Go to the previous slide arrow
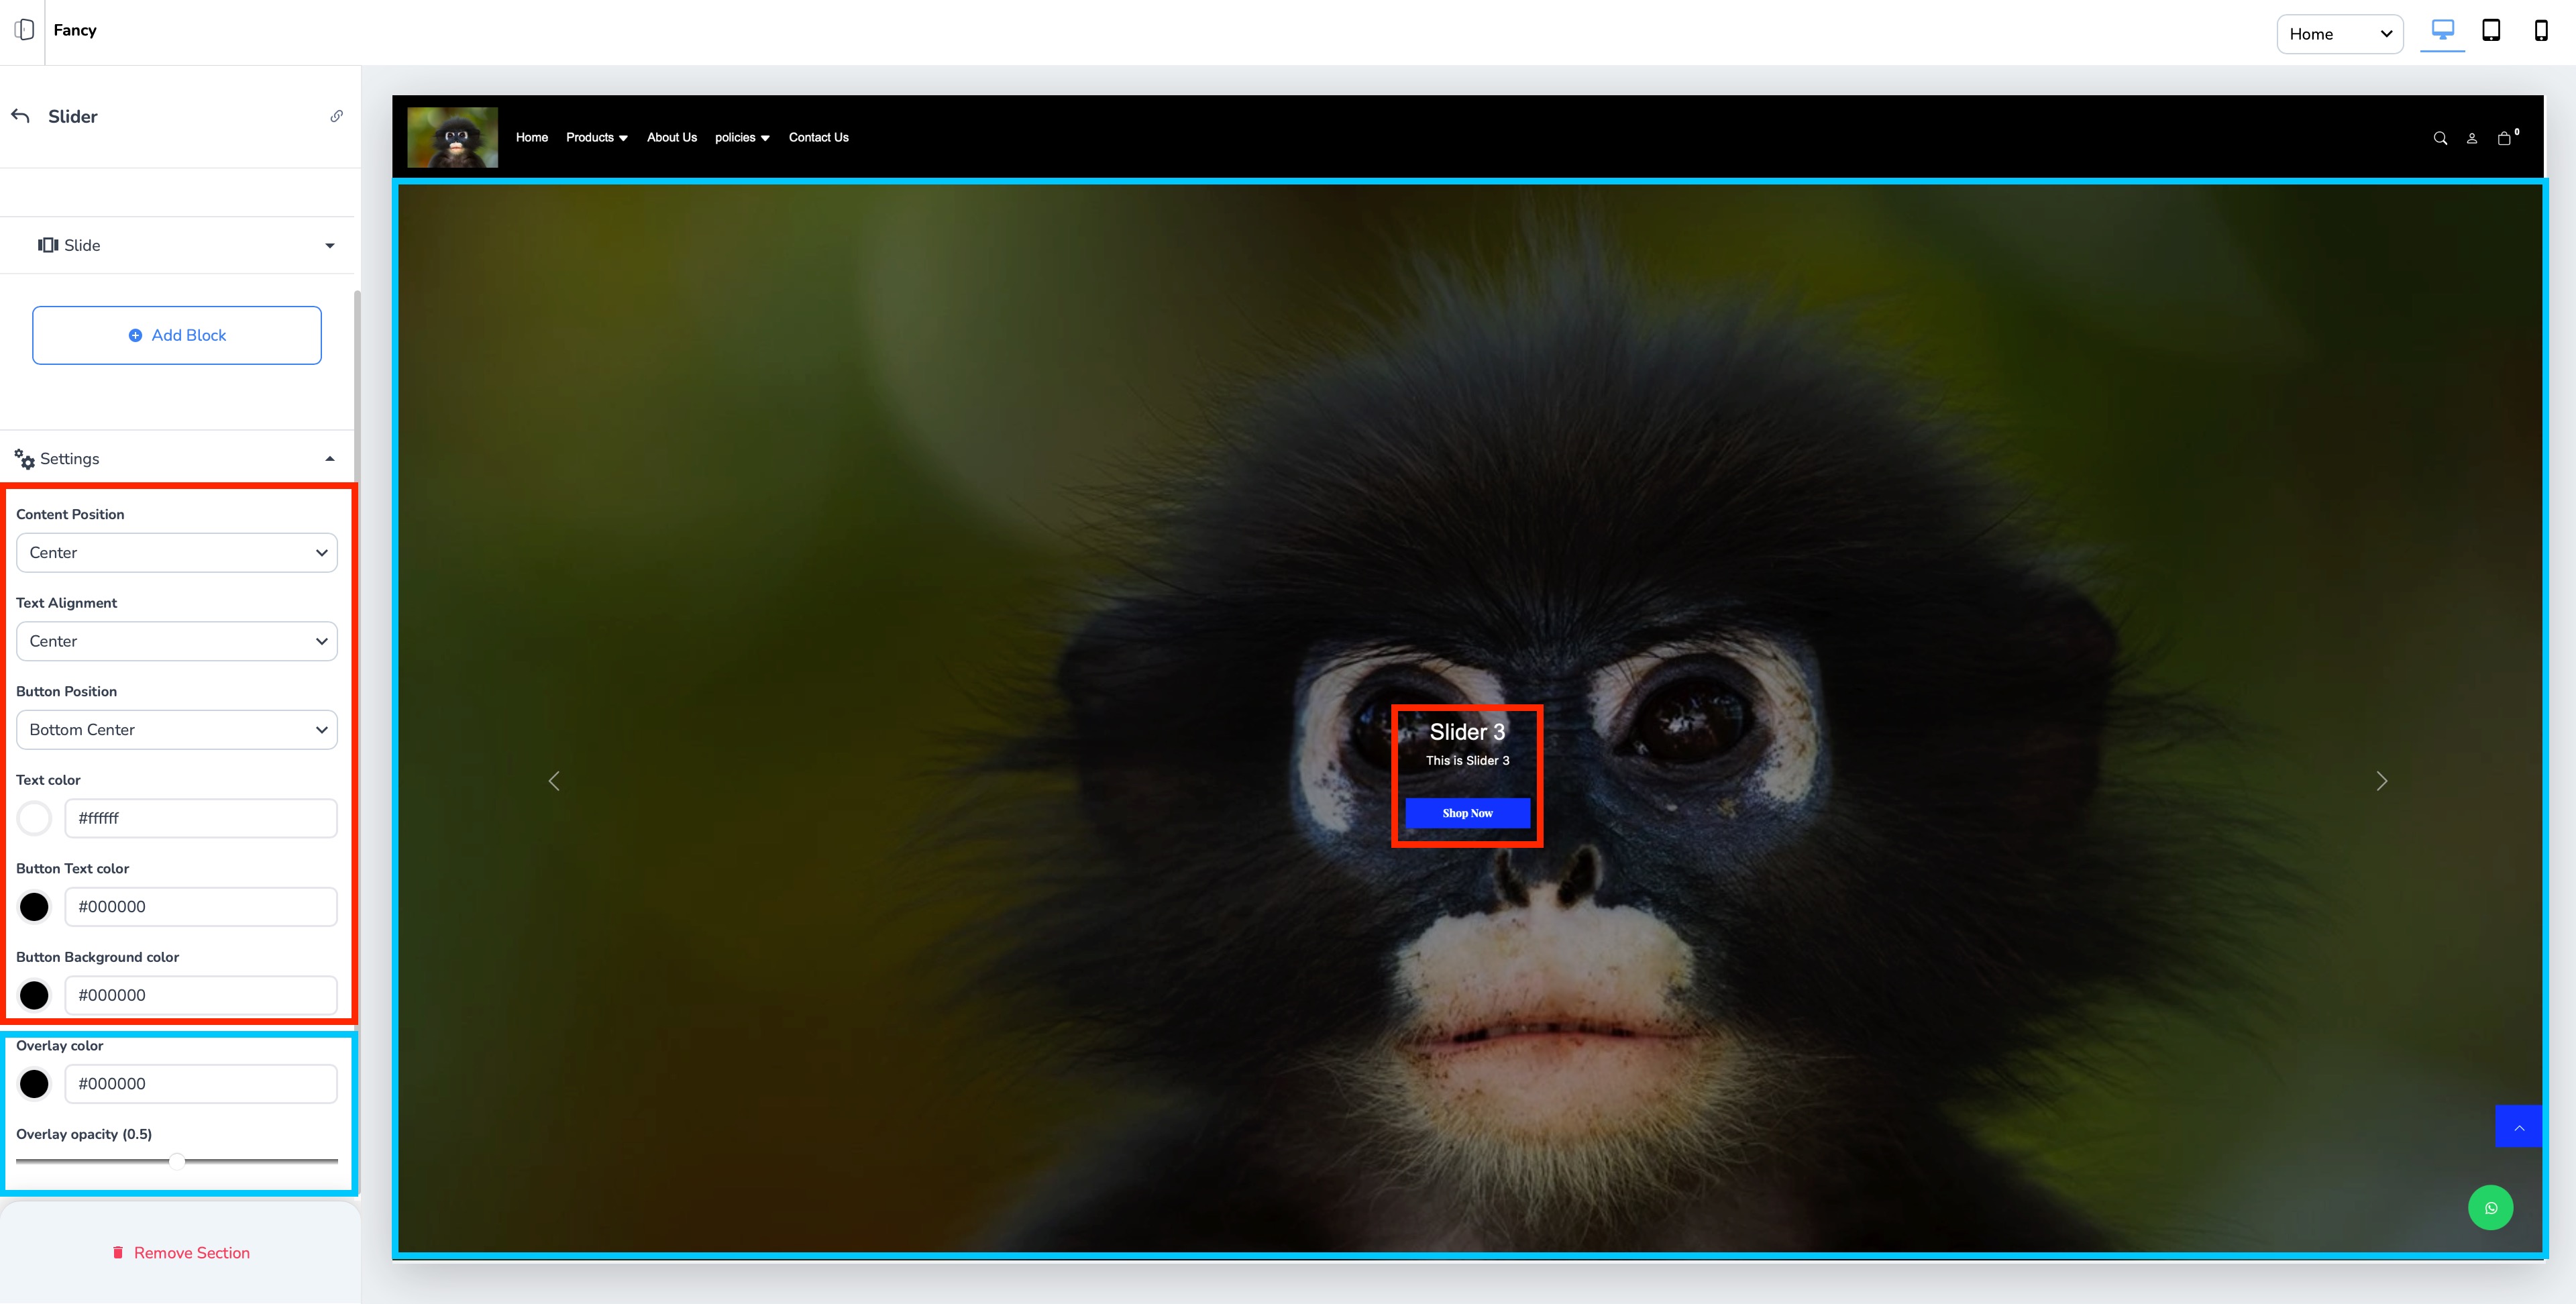This screenshot has width=2576, height=1304. [x=554, y=781]
